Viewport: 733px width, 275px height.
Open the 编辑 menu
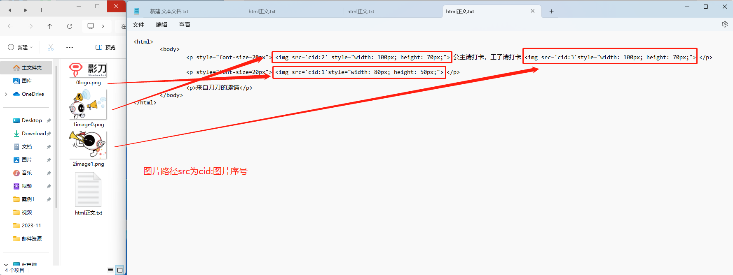point(162,25)
